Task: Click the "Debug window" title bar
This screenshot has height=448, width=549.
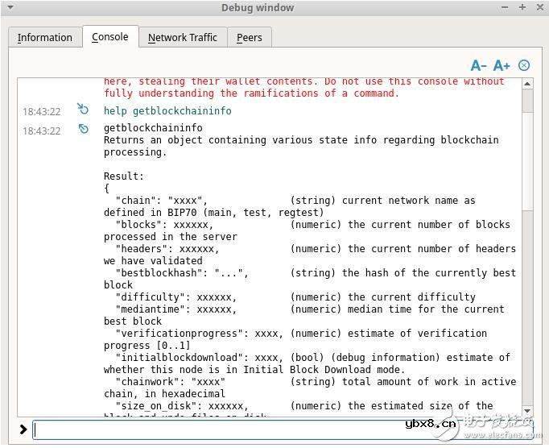Action: (x=258, y=7)
